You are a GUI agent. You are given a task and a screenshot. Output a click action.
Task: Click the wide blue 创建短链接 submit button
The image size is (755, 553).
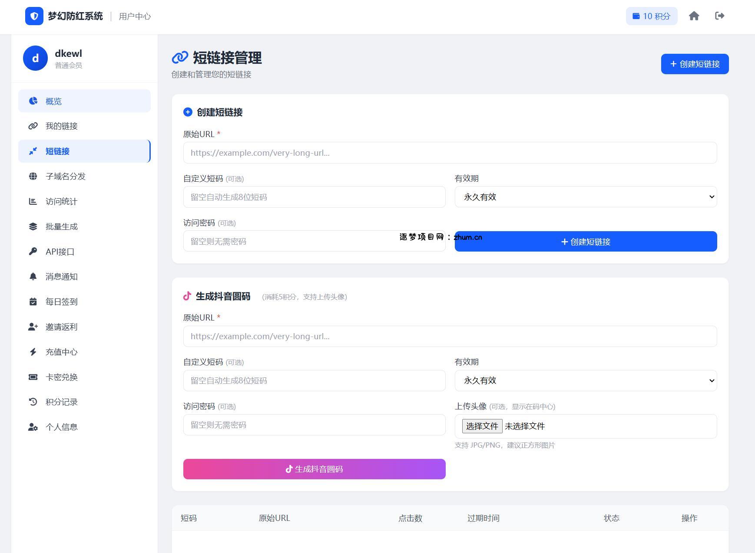tap(586, 242)
